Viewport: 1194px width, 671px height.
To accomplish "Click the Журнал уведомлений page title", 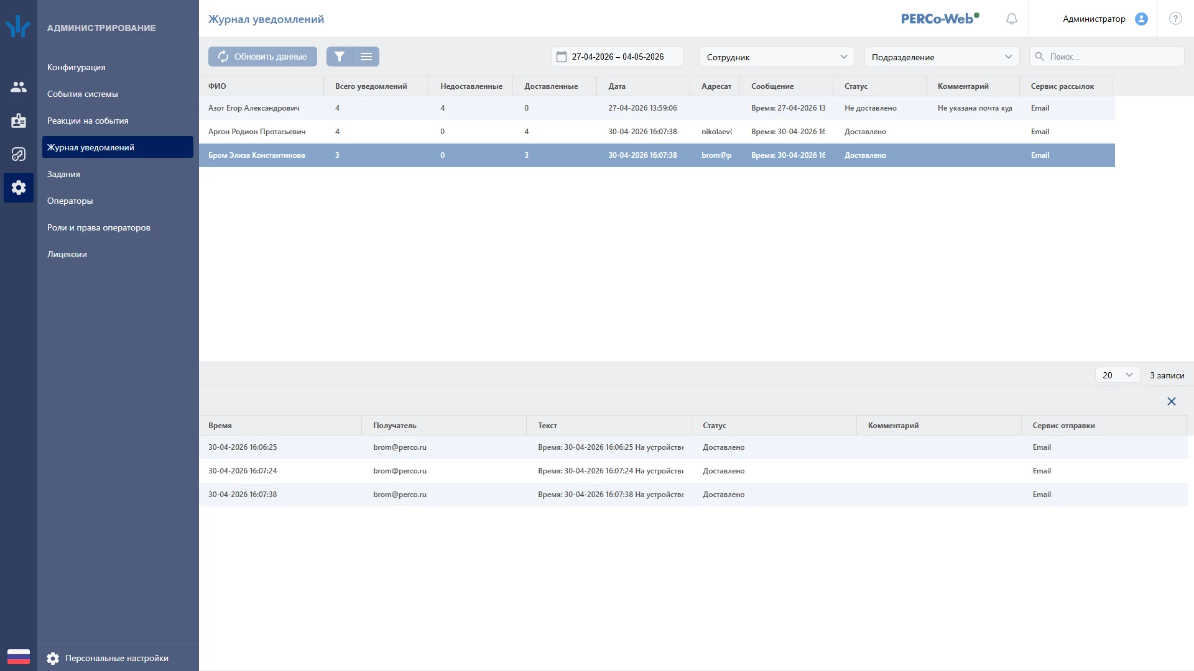I will [x=266, y=19].
